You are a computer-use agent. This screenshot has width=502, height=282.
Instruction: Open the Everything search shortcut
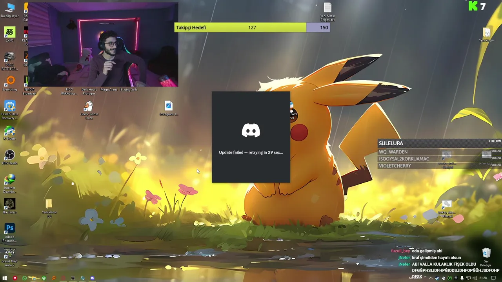[10, 84]
